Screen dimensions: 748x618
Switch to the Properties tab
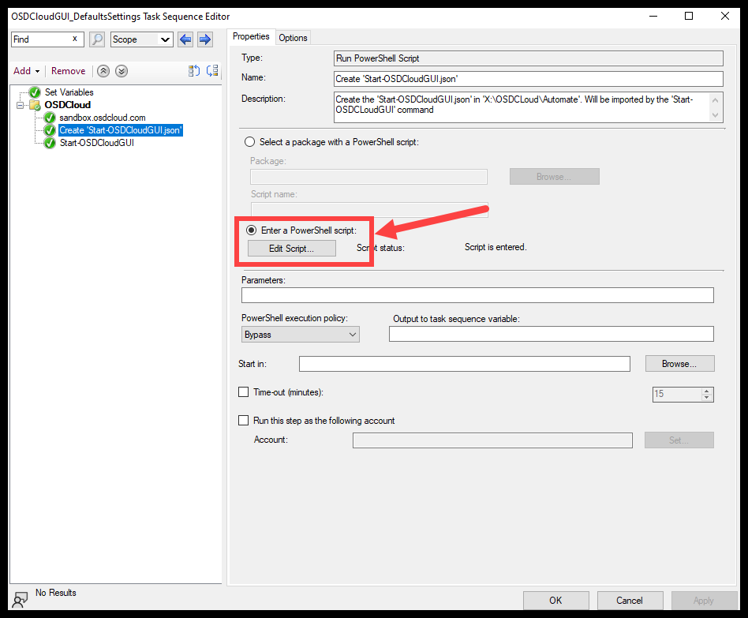(251, 36)
